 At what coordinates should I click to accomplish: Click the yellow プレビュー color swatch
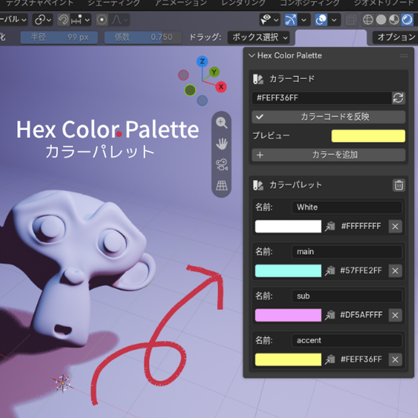tap(368, 136)
